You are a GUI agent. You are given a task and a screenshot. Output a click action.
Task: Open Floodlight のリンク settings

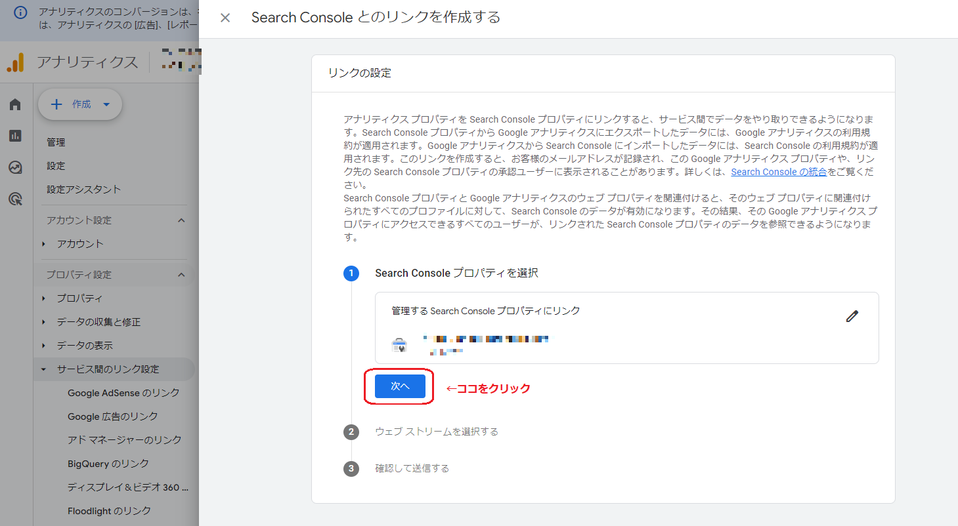(x=109, y=510)
